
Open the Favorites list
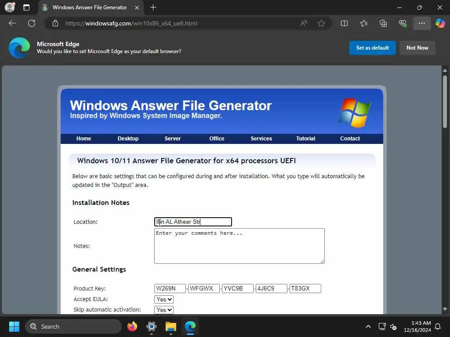(363, 23)
